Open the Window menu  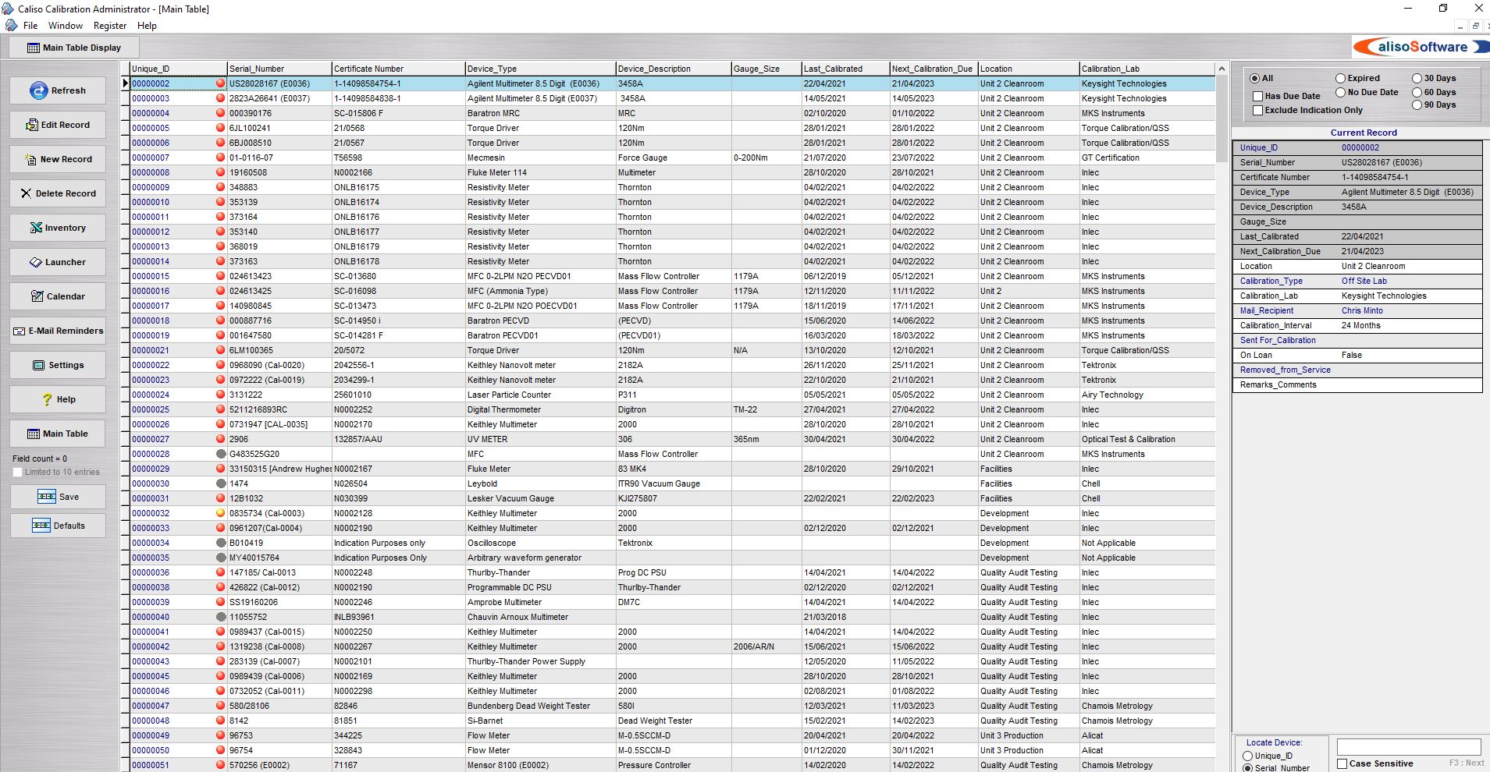coord(66,26)
